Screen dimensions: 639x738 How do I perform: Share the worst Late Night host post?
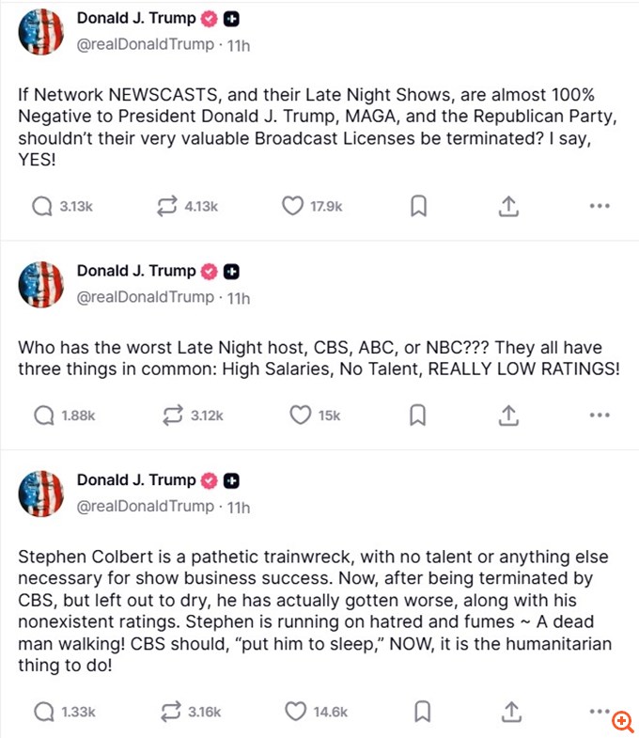pos(508,415)
